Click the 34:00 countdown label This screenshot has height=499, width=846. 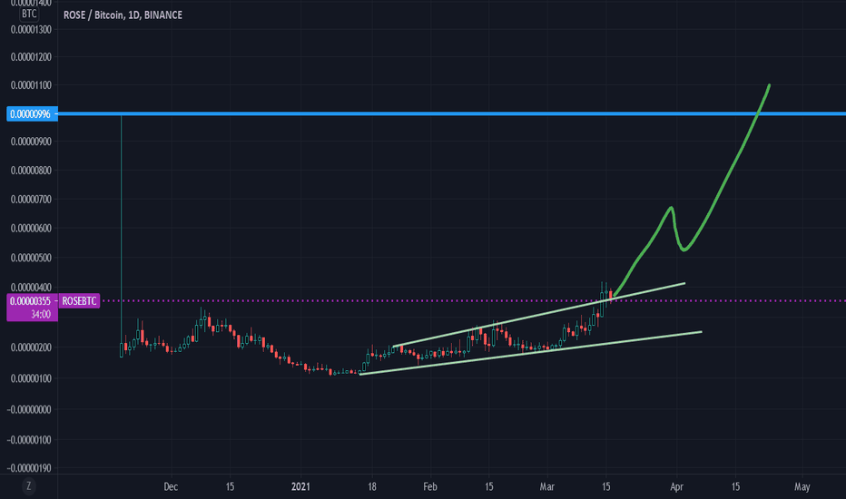[41, 315]
